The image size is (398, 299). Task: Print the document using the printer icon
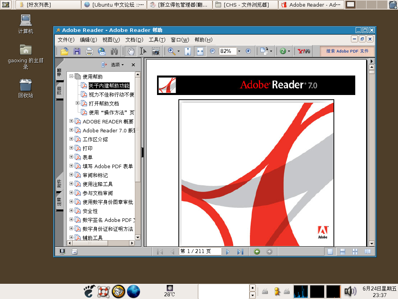pyautogui.click(x=89, y=51)
